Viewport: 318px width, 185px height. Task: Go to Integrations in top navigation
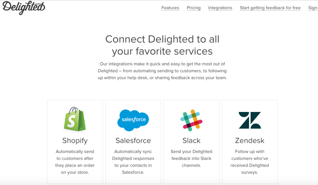pos(220,8)
